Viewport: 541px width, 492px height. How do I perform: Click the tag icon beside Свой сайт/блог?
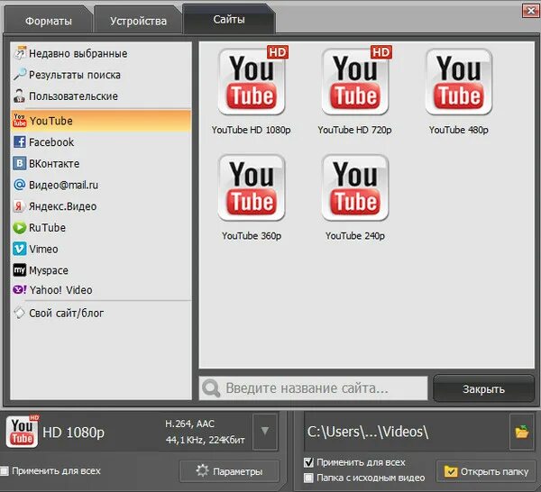pyautogui.click(x=19, y=313)
